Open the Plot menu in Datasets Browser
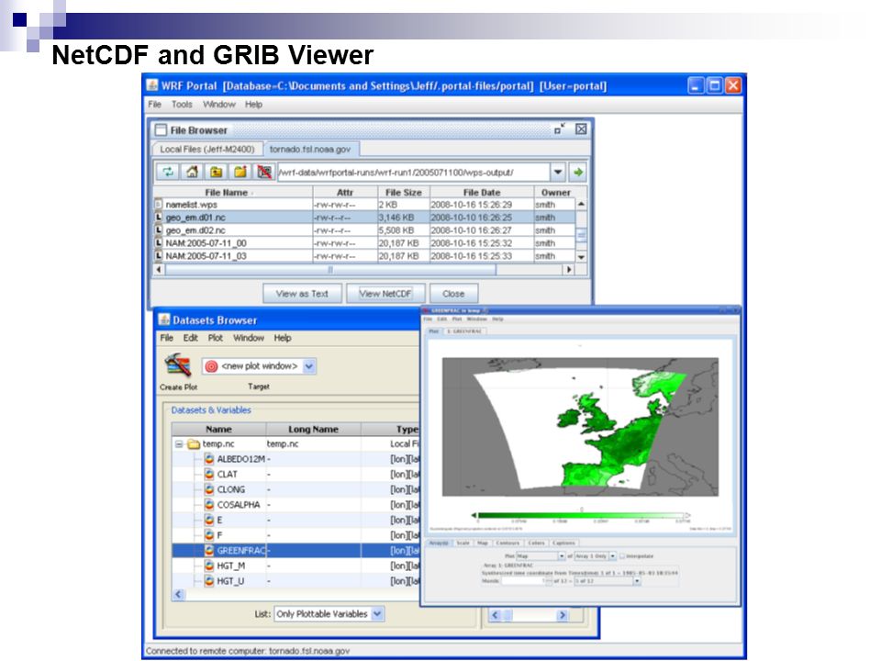This screenshot has height=661, width=881. click(x=215, y=338)
